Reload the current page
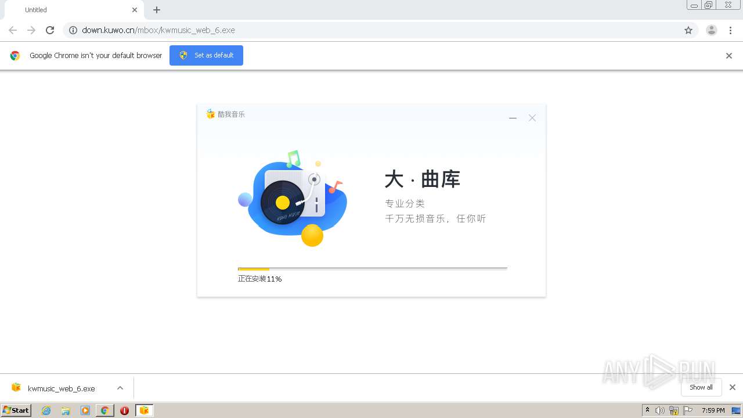The width and height of the screenshot is (743, 418). [x=50, y=30]
